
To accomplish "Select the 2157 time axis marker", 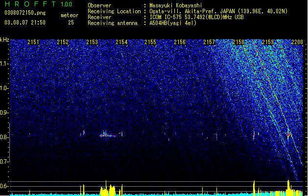I will coord(209,42).
